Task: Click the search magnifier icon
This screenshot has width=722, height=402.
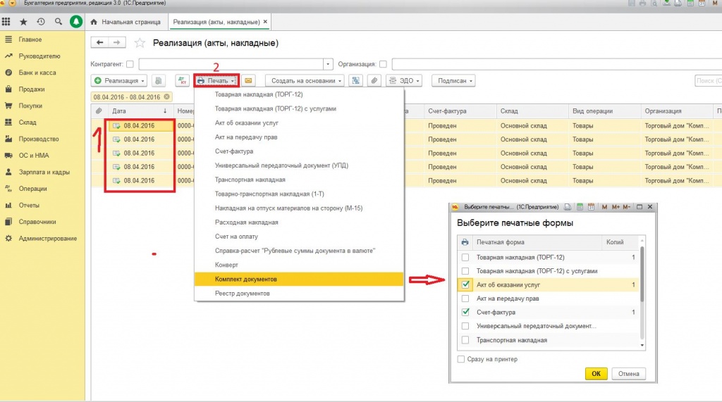Action: click(x=58, y=22)
